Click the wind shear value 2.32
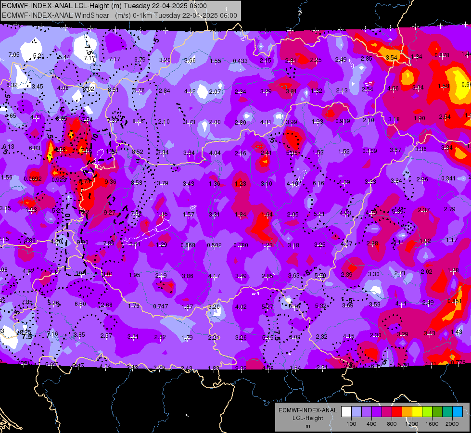 (x=322, y=337)
